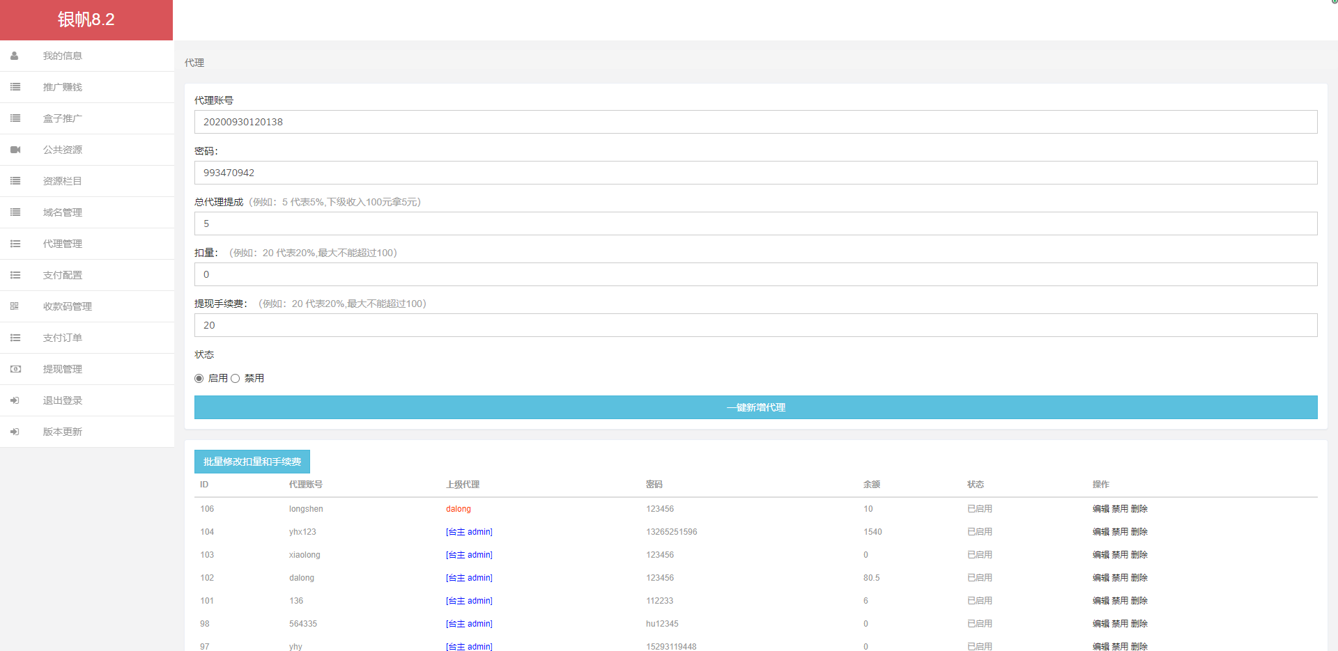Click the list icon beside 代理管理
Viewport: 1338px width, 651px height.
coord(15,244)
